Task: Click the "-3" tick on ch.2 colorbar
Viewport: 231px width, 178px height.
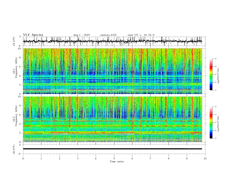Action: pos(215,107)
